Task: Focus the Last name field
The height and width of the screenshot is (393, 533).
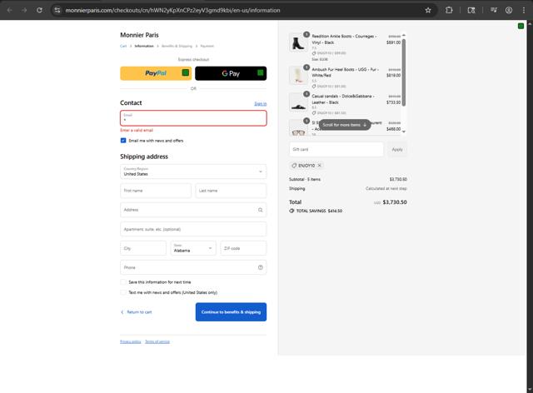Action: pos(231,191)
